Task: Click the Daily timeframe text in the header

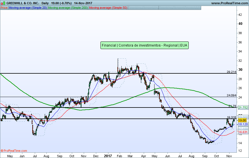Action: click(45, 3)
